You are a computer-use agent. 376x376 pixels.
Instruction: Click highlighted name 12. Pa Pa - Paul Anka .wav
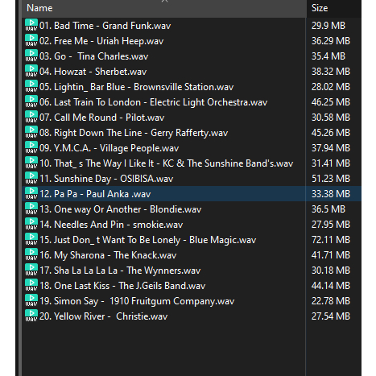95,194
